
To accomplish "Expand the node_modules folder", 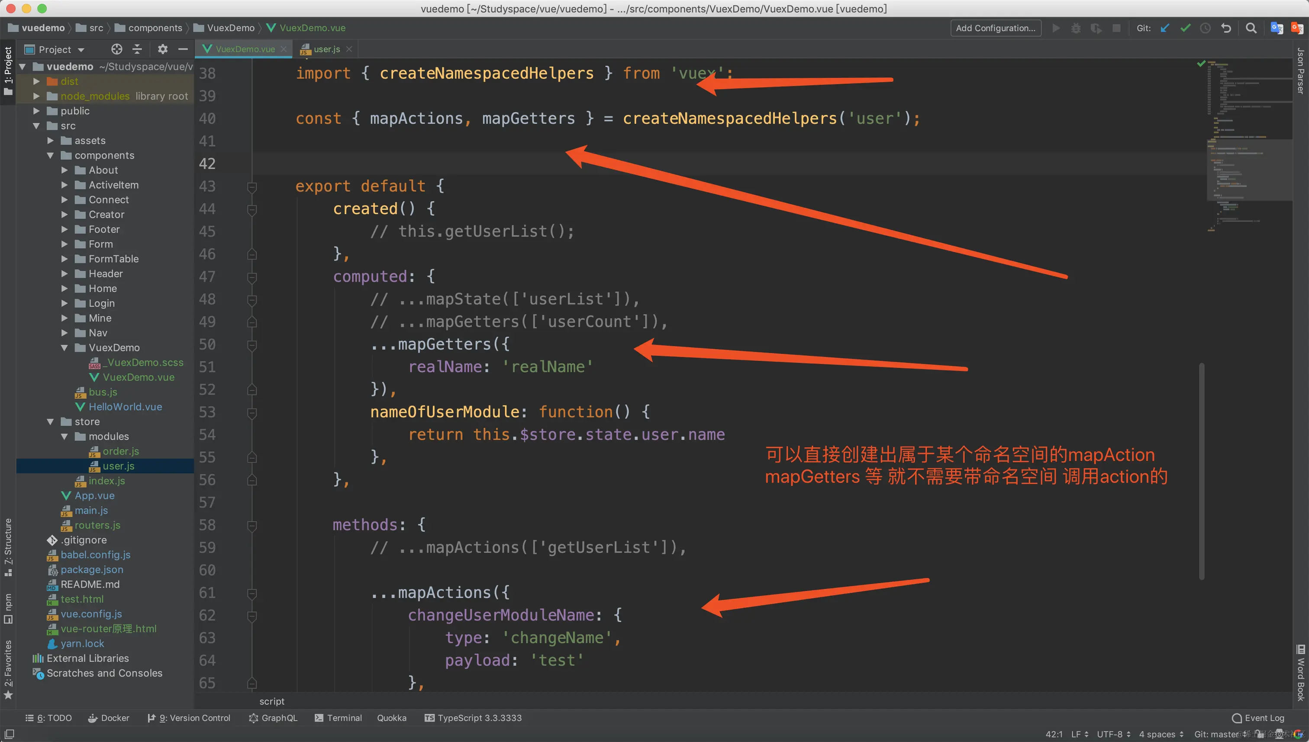I will (x=36, y=96).
